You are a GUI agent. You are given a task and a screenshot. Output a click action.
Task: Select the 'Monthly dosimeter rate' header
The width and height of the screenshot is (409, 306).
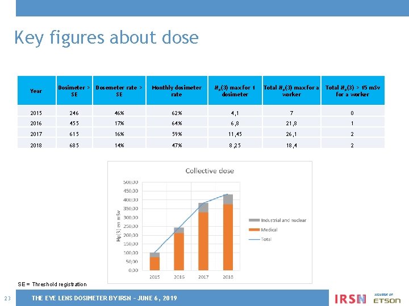point(177,91)
